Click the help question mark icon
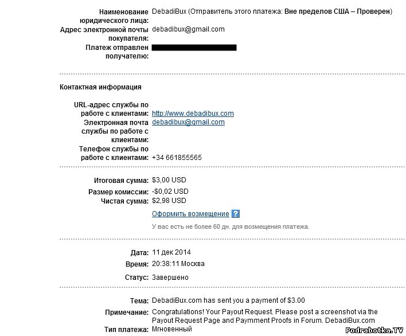Image resolution: width=406 pixels, height=336 pixels. pyautogui.click(x=235, y=214)
